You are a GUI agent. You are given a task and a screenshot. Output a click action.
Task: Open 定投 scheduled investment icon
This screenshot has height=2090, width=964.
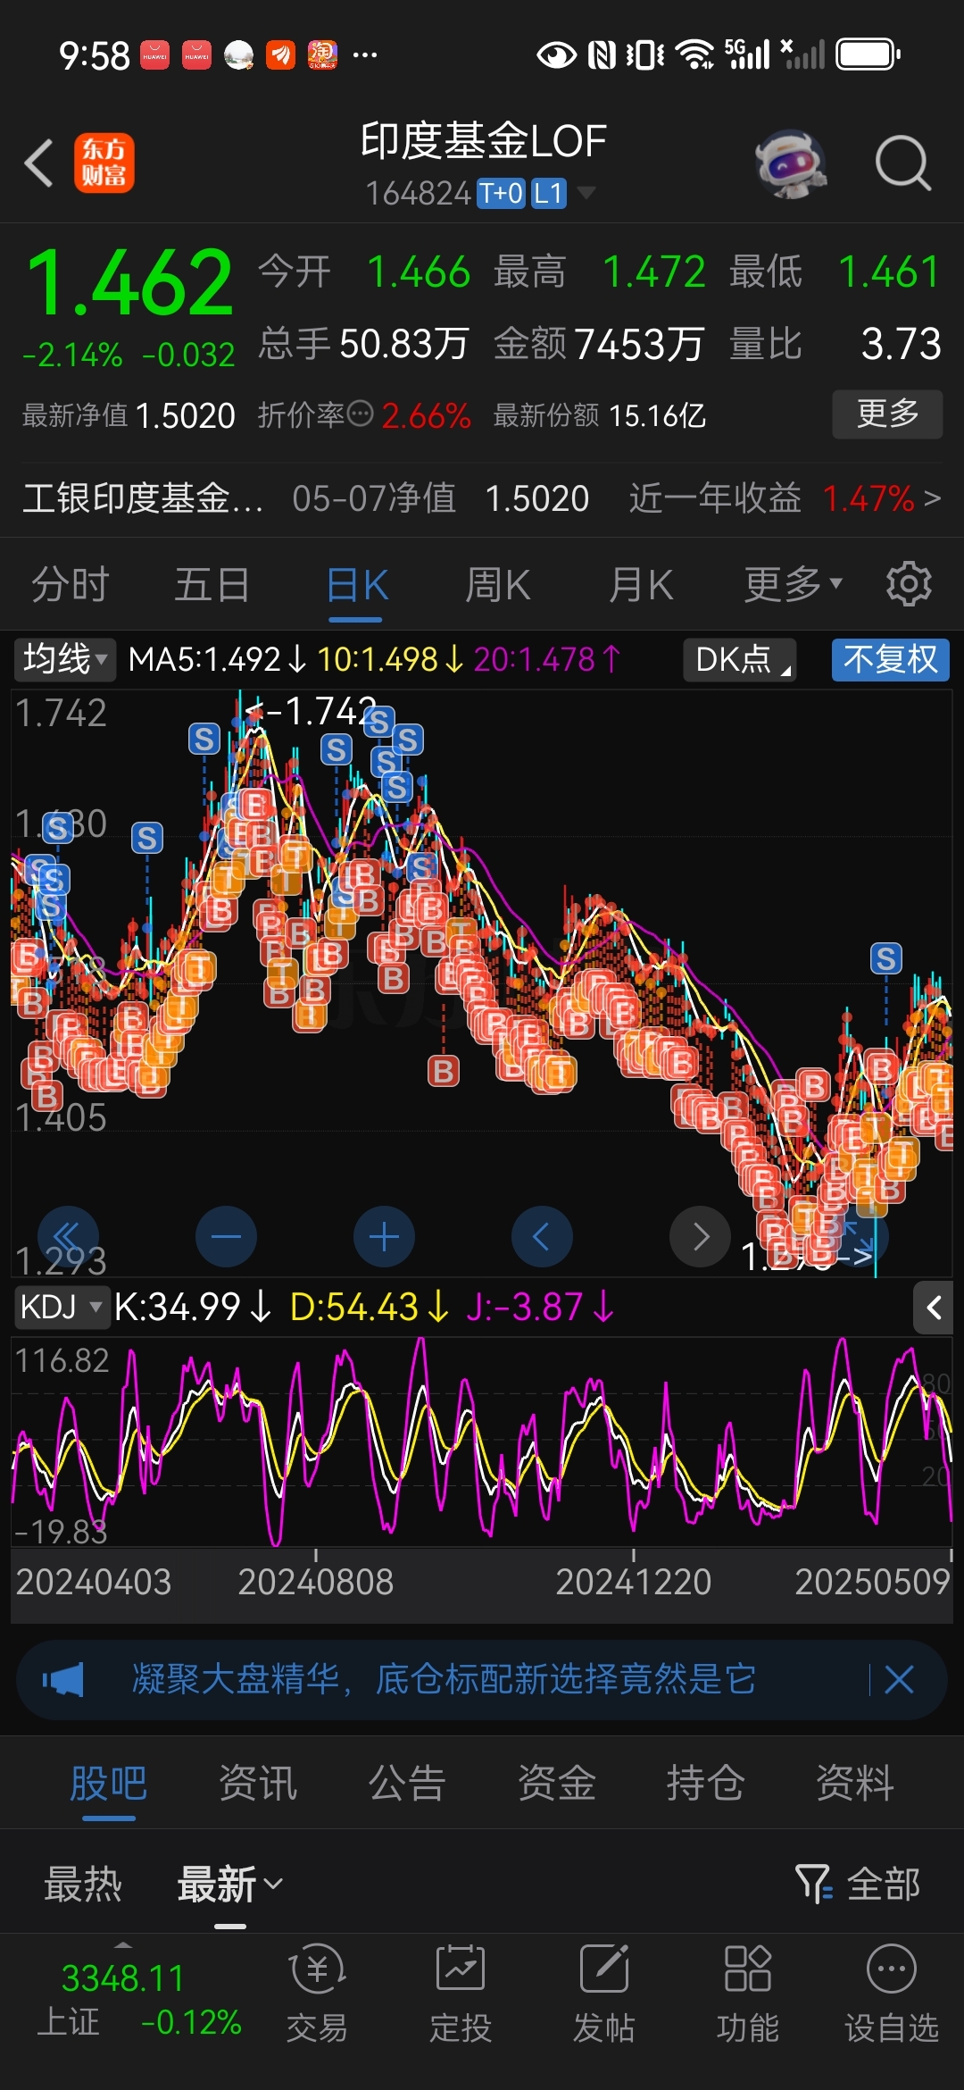coord(461,1994)
